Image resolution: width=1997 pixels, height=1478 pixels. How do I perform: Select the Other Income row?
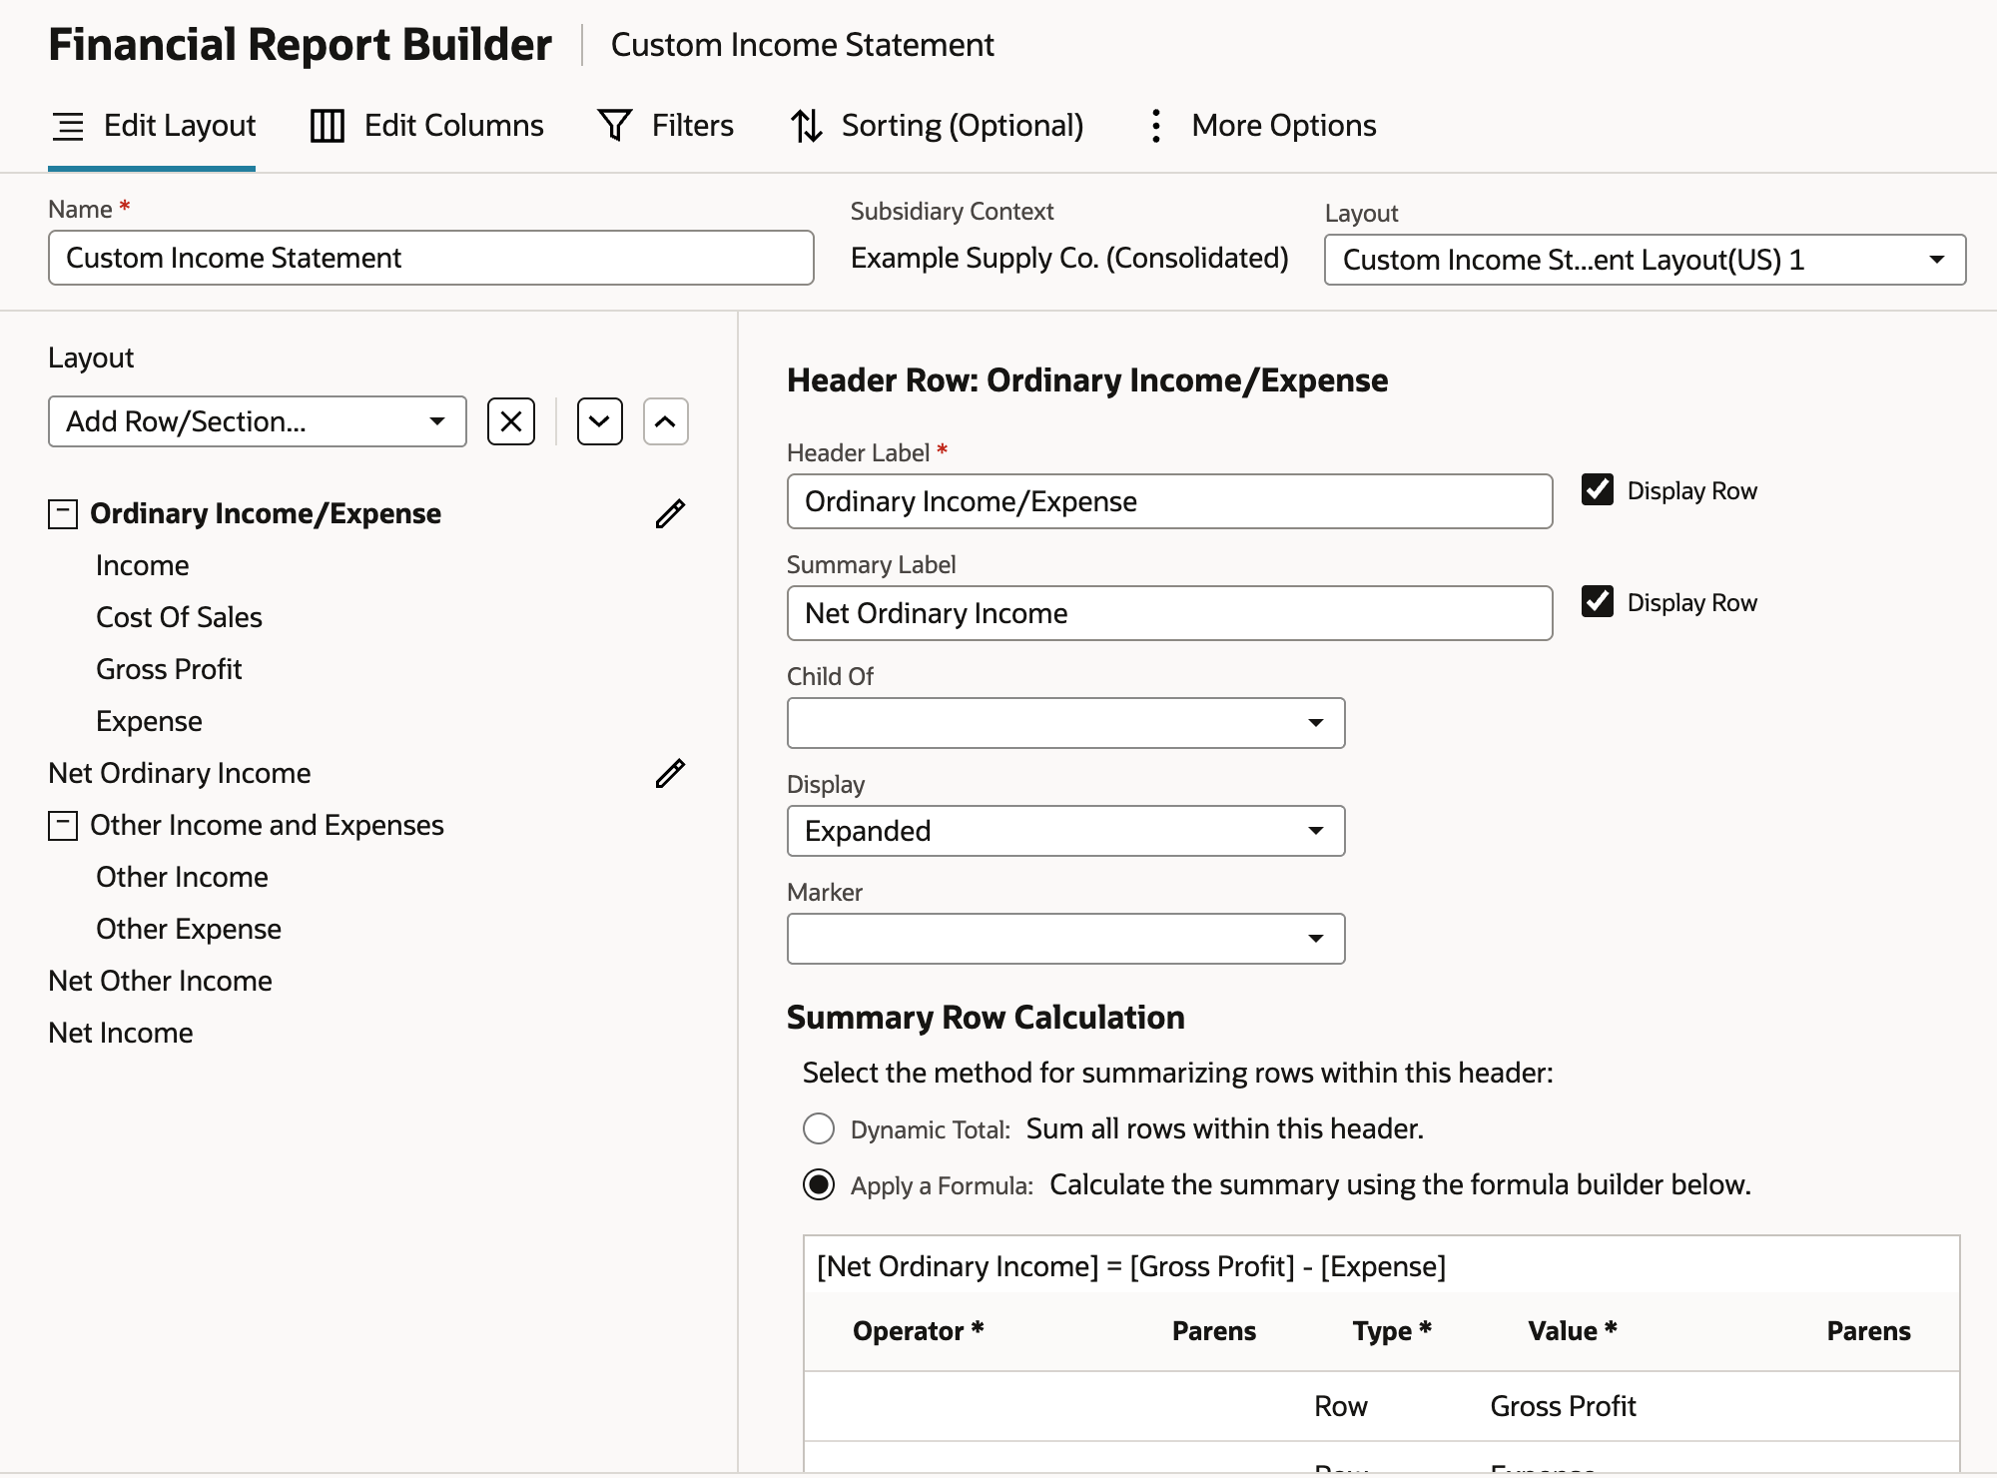(x=182, y=877)
